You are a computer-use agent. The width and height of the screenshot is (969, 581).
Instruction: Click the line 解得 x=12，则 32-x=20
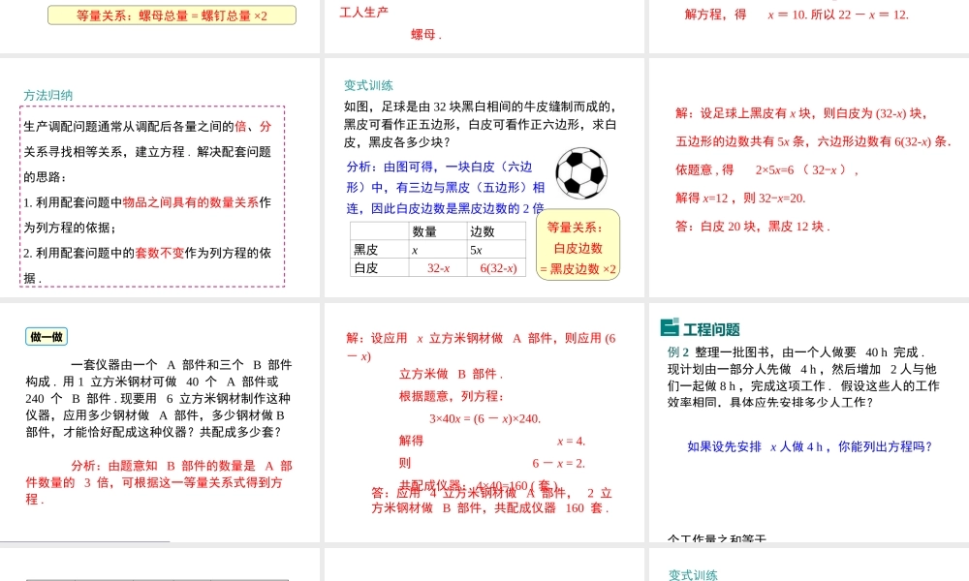[x=740, y=199]
